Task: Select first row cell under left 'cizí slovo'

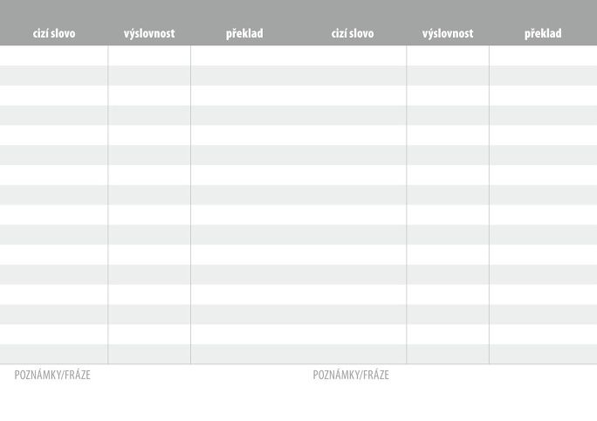Action: click(x=54, y=55)
